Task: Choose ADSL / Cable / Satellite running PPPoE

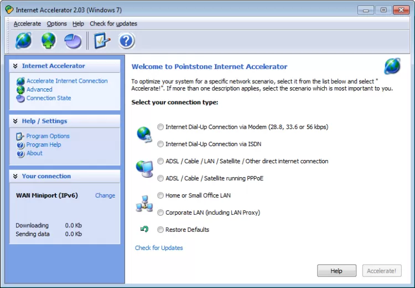Action: (x=160, y=178)
